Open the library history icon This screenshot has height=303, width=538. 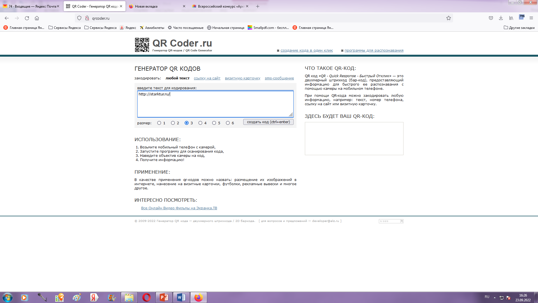511,18
